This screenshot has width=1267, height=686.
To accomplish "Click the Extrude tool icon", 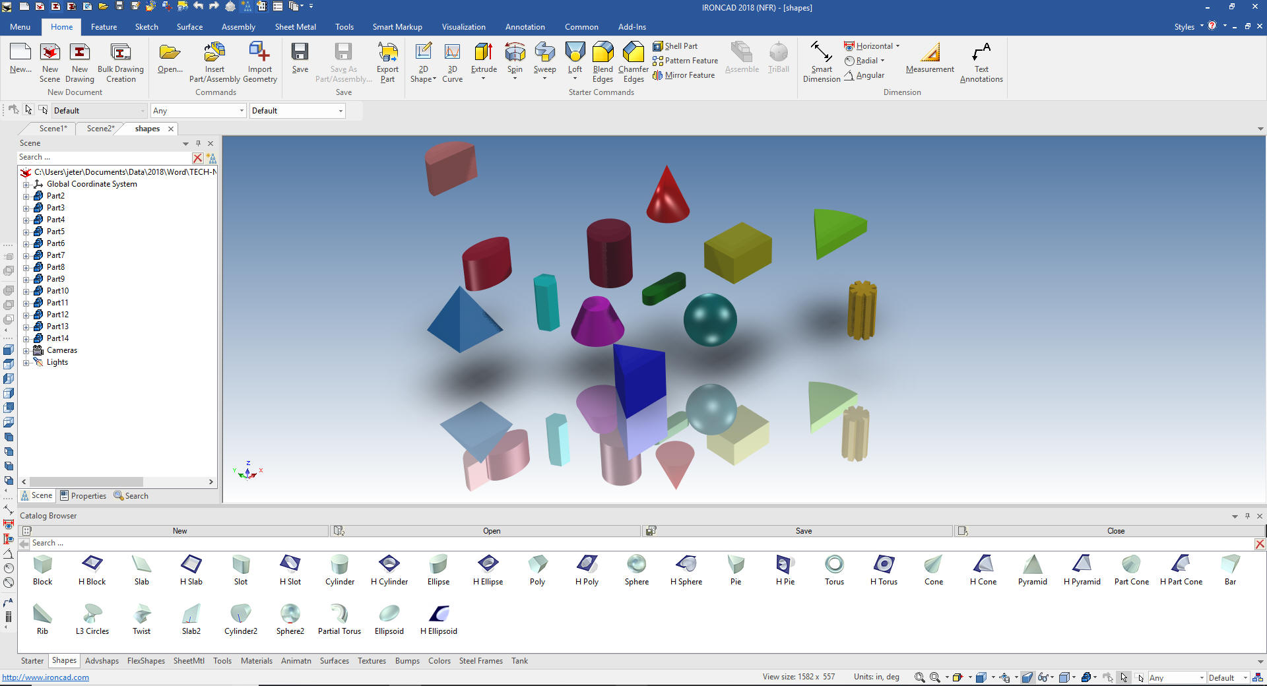I will point(483,53).
